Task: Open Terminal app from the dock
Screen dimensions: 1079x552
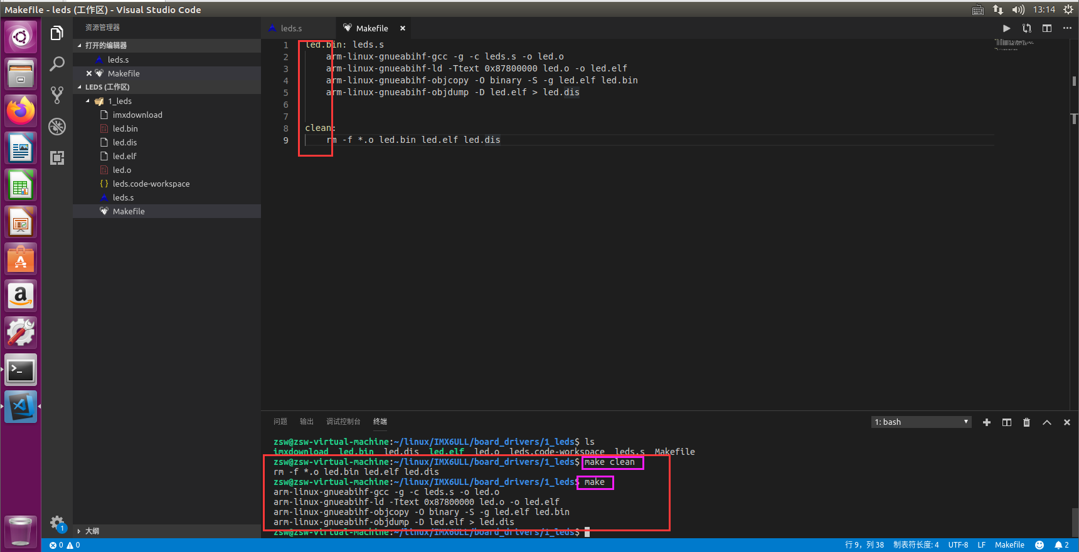Action: pyautogui.click(x=21, y=370)
